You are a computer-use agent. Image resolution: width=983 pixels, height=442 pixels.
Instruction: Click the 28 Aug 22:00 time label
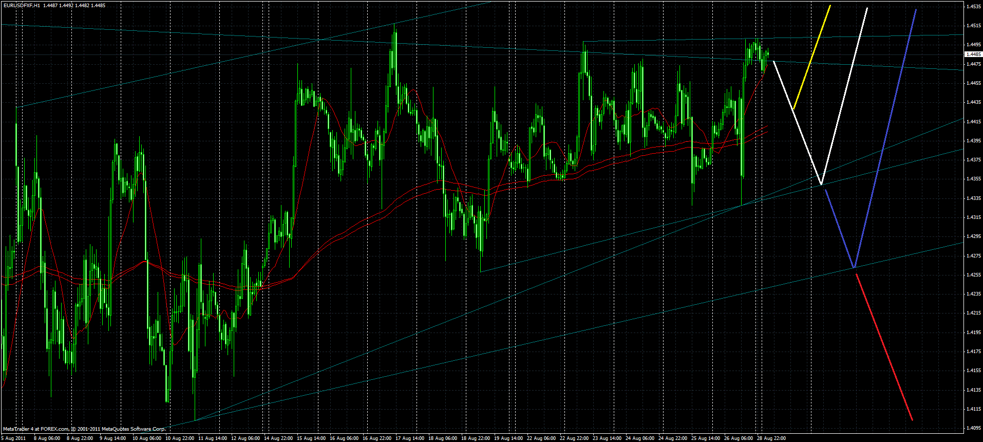click(x=771, y=438)
